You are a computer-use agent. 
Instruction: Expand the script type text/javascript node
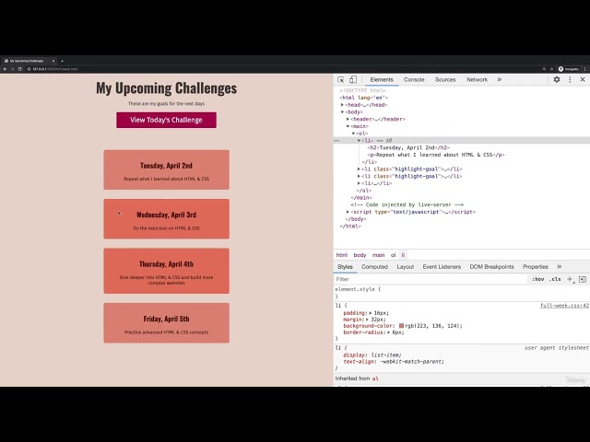point(348,212)
